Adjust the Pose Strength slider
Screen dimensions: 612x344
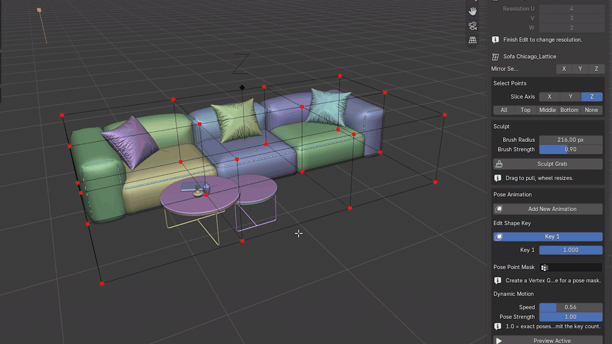point(571,317)
